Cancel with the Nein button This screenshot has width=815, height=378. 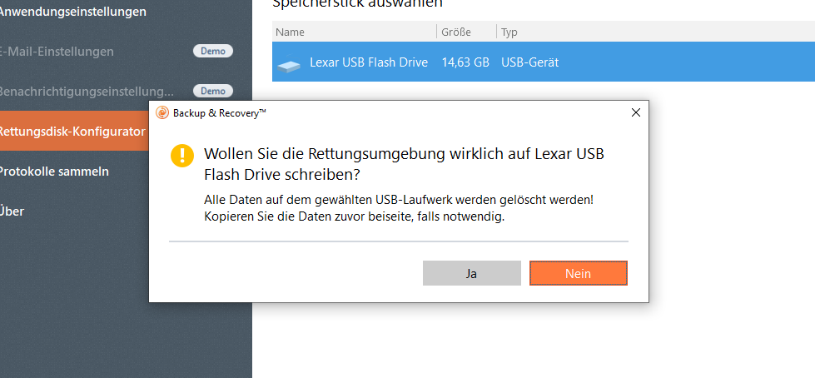click(578, 273)
